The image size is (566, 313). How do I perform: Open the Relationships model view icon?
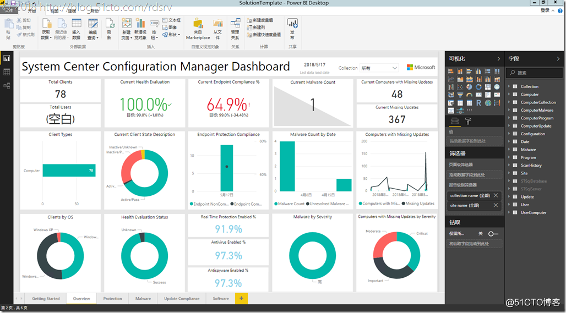(7, 86)
